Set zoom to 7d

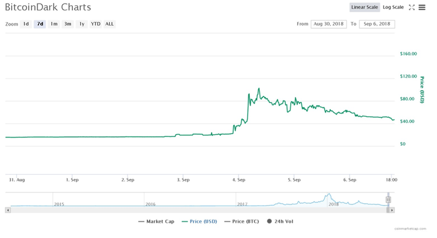coord(40,24)
